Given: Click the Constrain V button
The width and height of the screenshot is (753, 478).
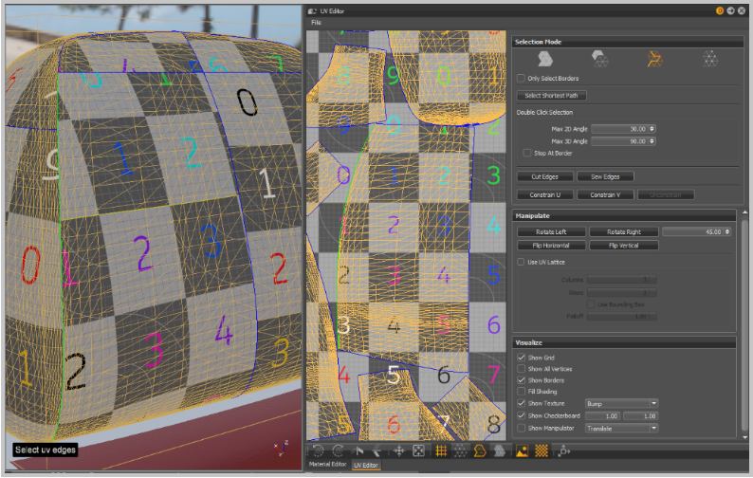Looking at the screenshot, I should point(605,194).
